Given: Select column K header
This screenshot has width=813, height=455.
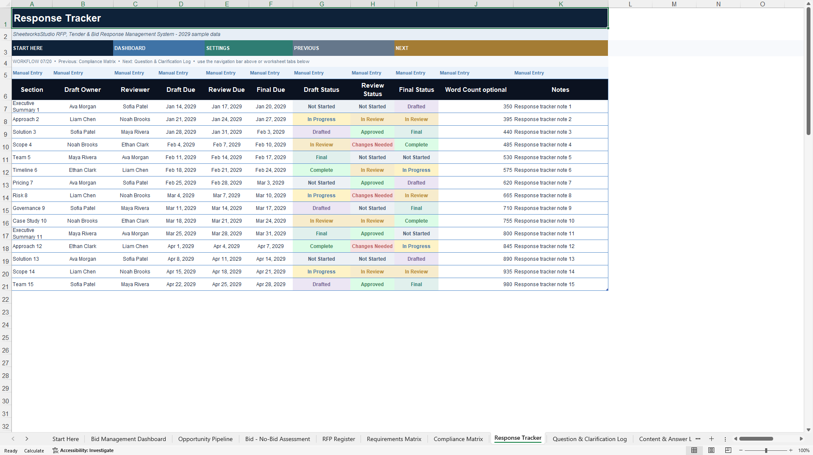Looking at the screenshot, I should 560,4.
